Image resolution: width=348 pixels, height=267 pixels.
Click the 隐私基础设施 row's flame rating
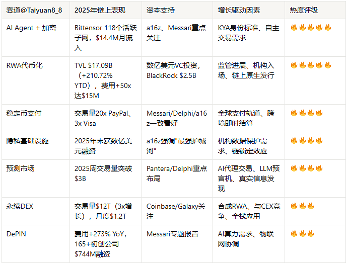(x=307, y=141)
